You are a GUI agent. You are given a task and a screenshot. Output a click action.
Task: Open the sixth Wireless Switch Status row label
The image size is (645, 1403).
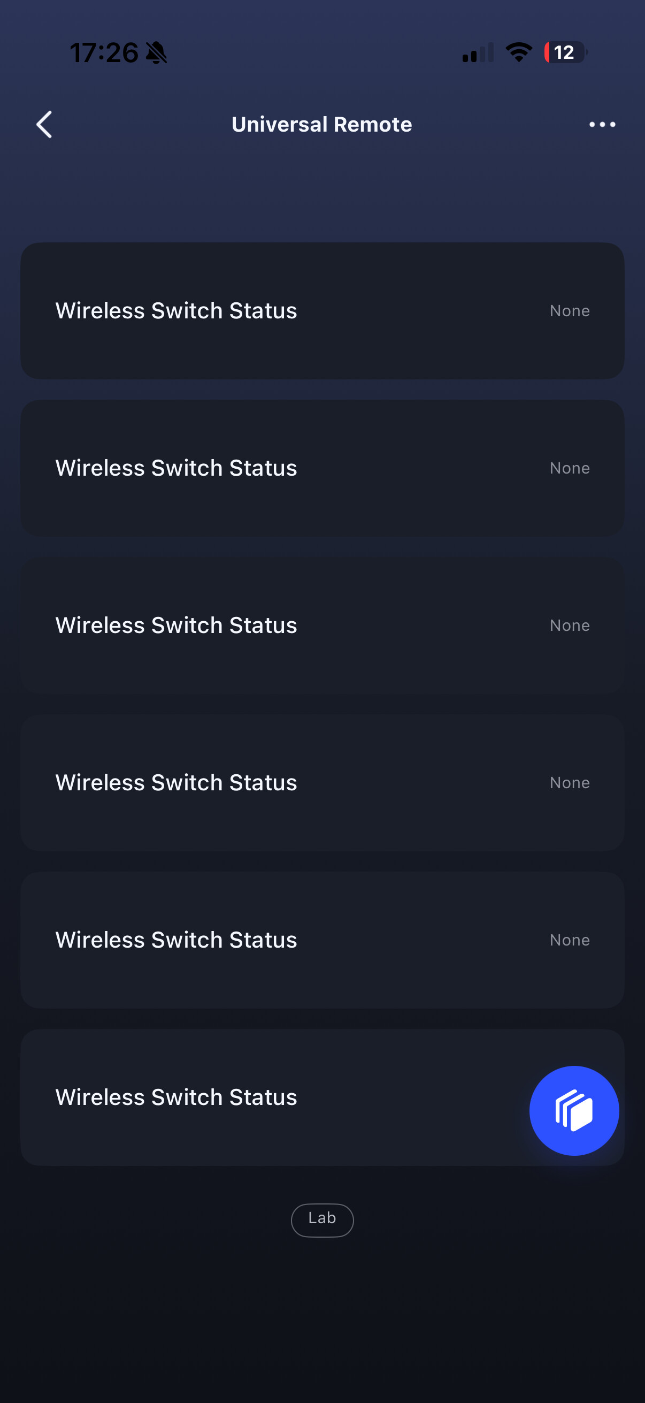point(176,1097)
